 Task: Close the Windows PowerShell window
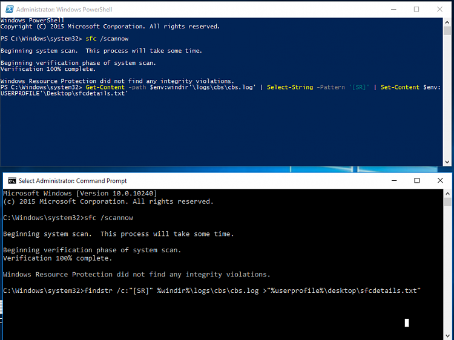tap(439, 9)
